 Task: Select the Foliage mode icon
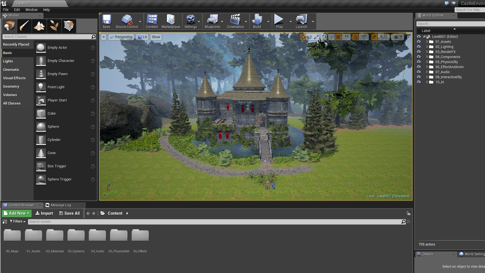(54, 26)
